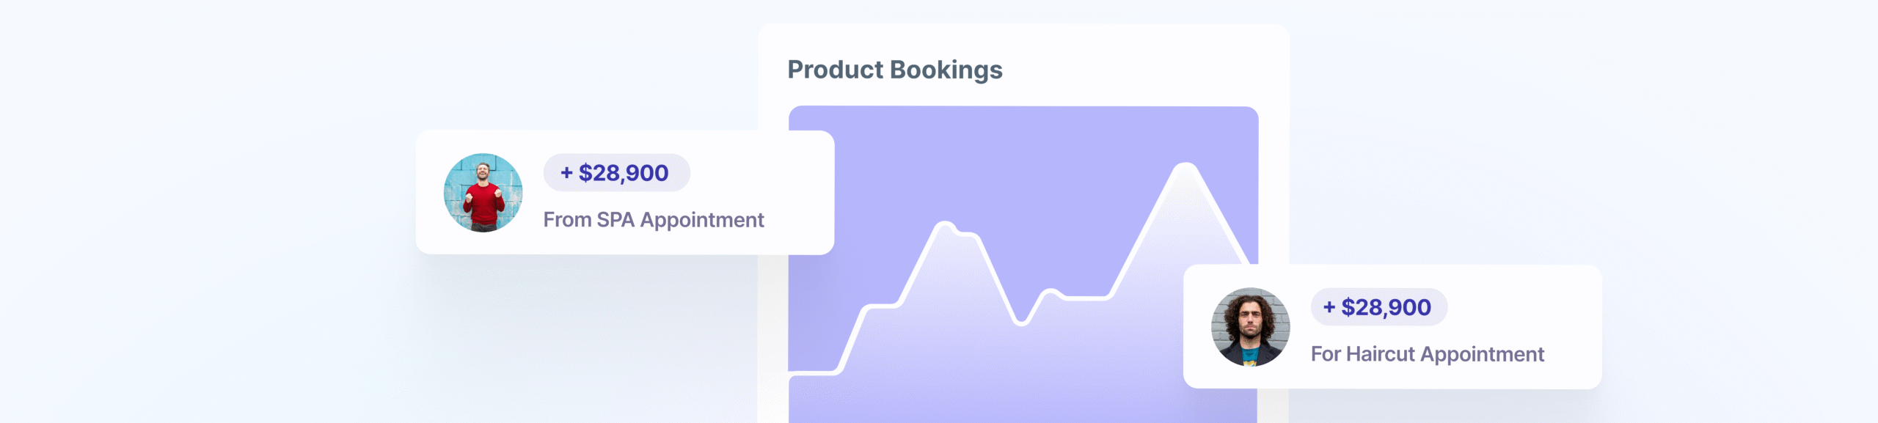
Task: Click the curly-haired man avatar
Action: point(1250,327)
